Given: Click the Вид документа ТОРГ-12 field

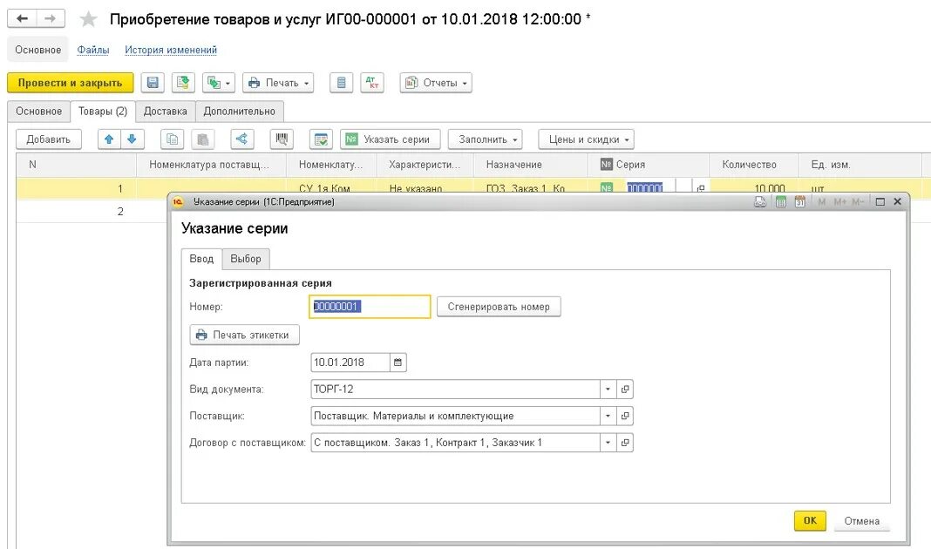Looking at the screenshot, I should pos(455,390).
